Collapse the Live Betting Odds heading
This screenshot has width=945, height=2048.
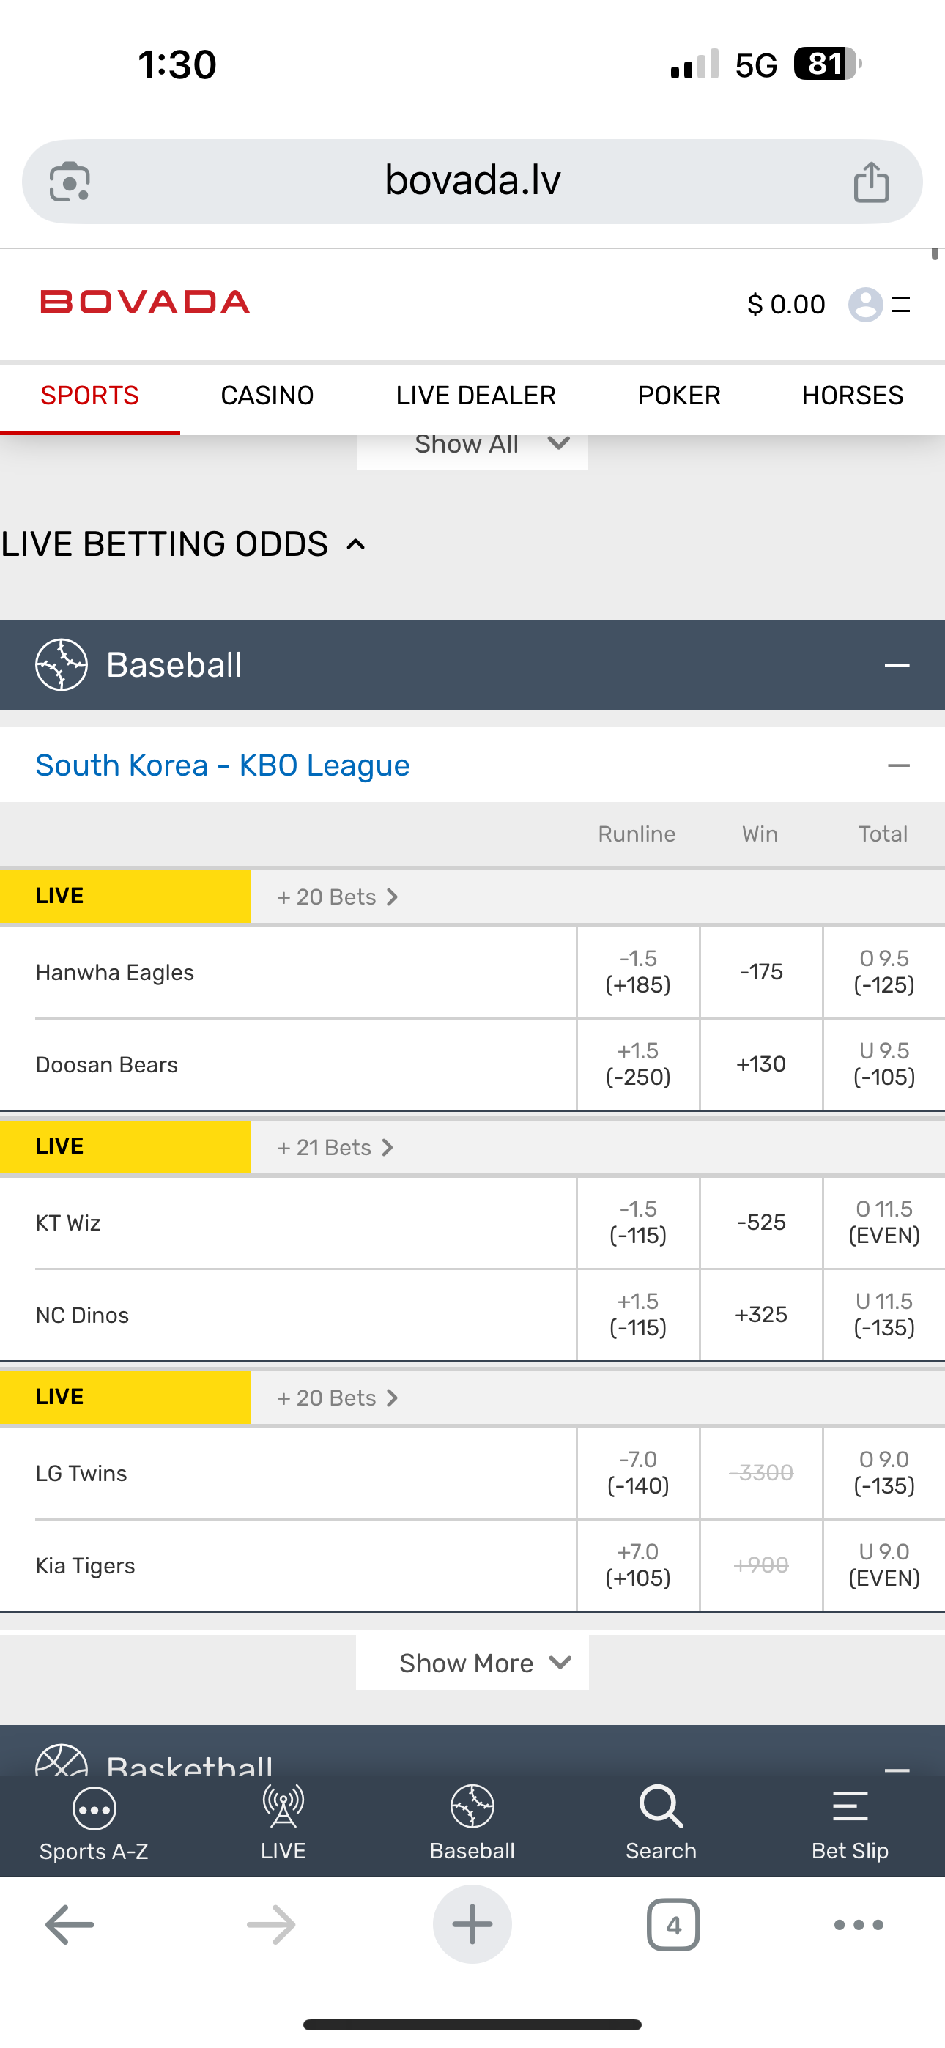pos(355,545)
